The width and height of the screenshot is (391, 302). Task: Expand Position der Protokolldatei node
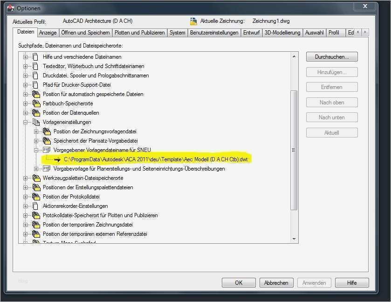[25, 197]
